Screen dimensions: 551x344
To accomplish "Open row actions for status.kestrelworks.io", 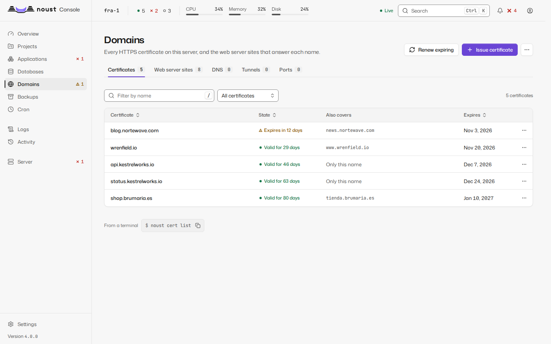I will [x=524, y=181].
